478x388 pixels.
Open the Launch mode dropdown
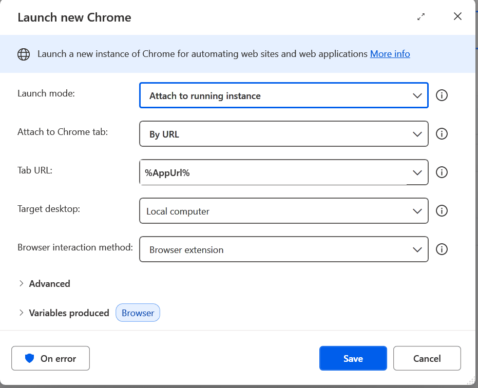pos(284,95)
